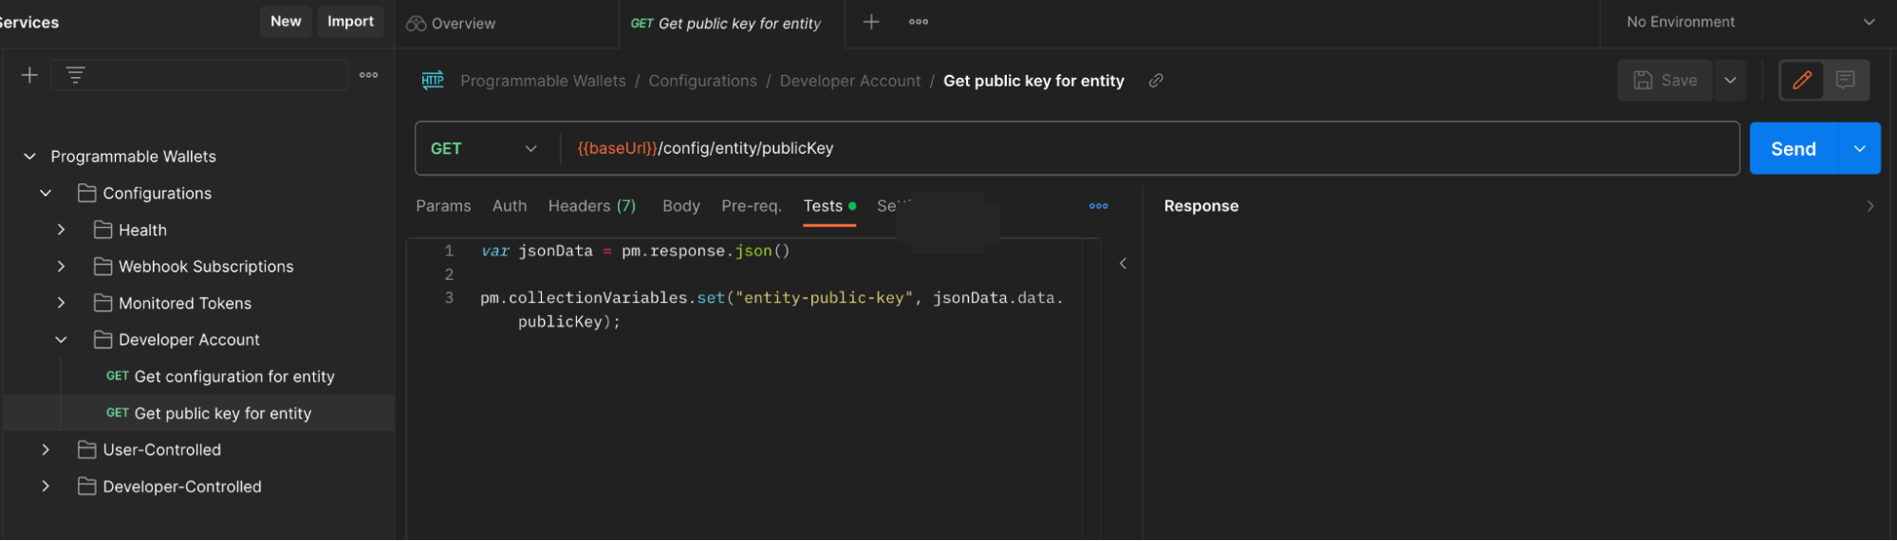
Task: Click the request URL input field
Action: [1139, 149]
